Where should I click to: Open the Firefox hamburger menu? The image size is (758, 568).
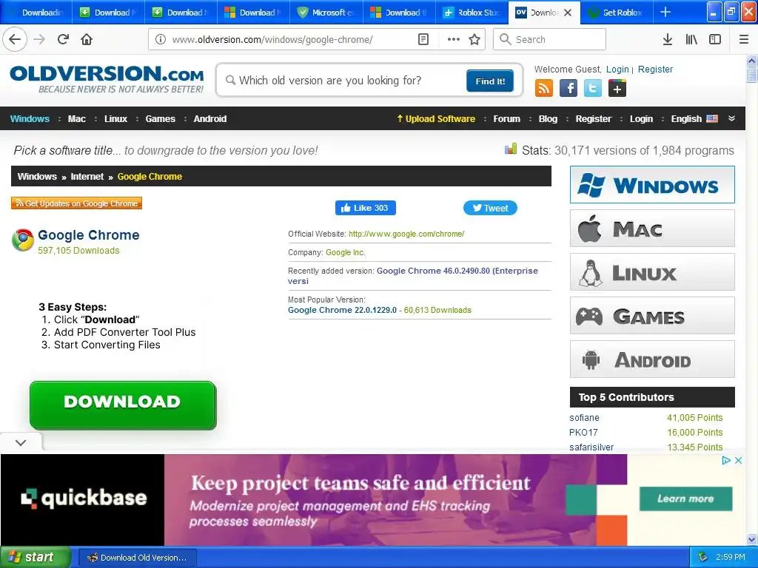[x=744, y=39]
